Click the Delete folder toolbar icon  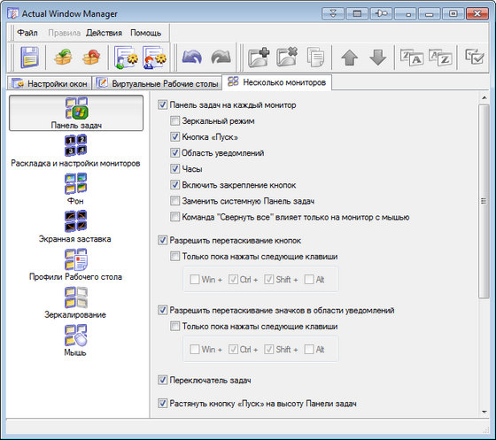(x=287, y=58)
